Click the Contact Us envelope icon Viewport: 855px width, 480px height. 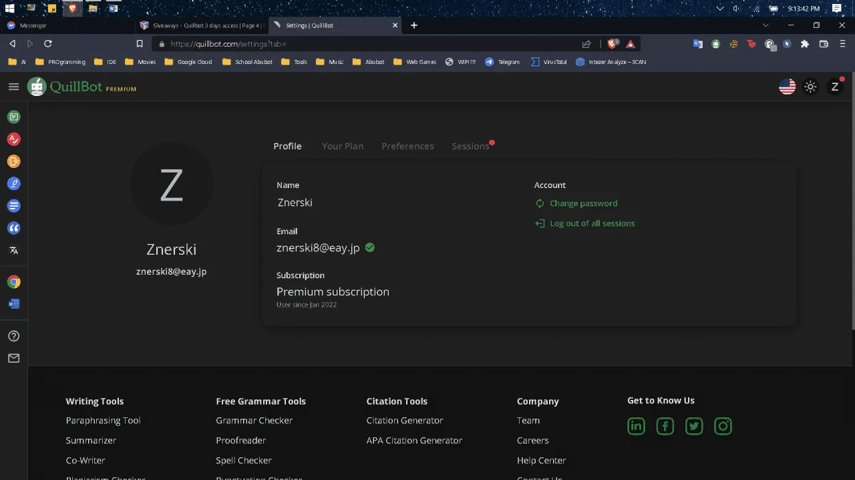click(13, 358)
